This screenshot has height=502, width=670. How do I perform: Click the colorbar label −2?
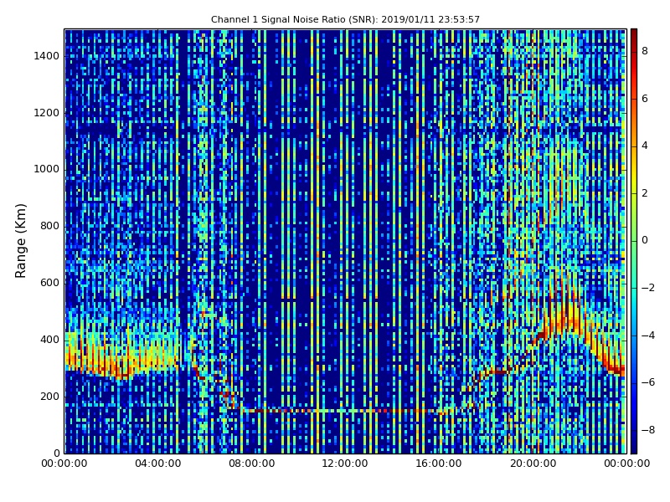[648, 288]
